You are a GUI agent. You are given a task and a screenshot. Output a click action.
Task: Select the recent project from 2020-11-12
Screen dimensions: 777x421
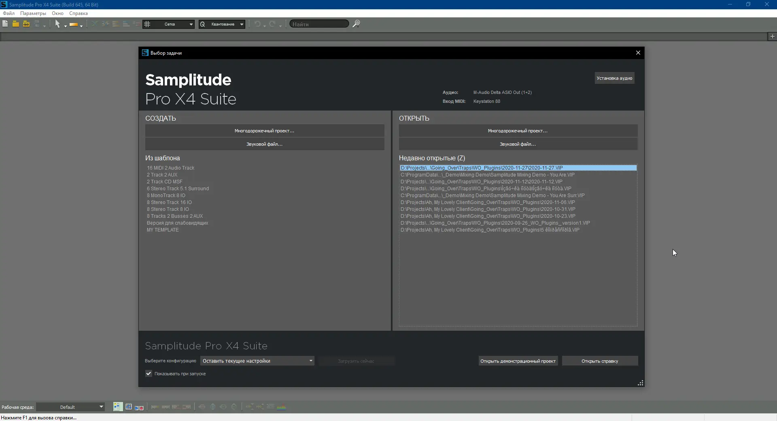coord(481,182)
